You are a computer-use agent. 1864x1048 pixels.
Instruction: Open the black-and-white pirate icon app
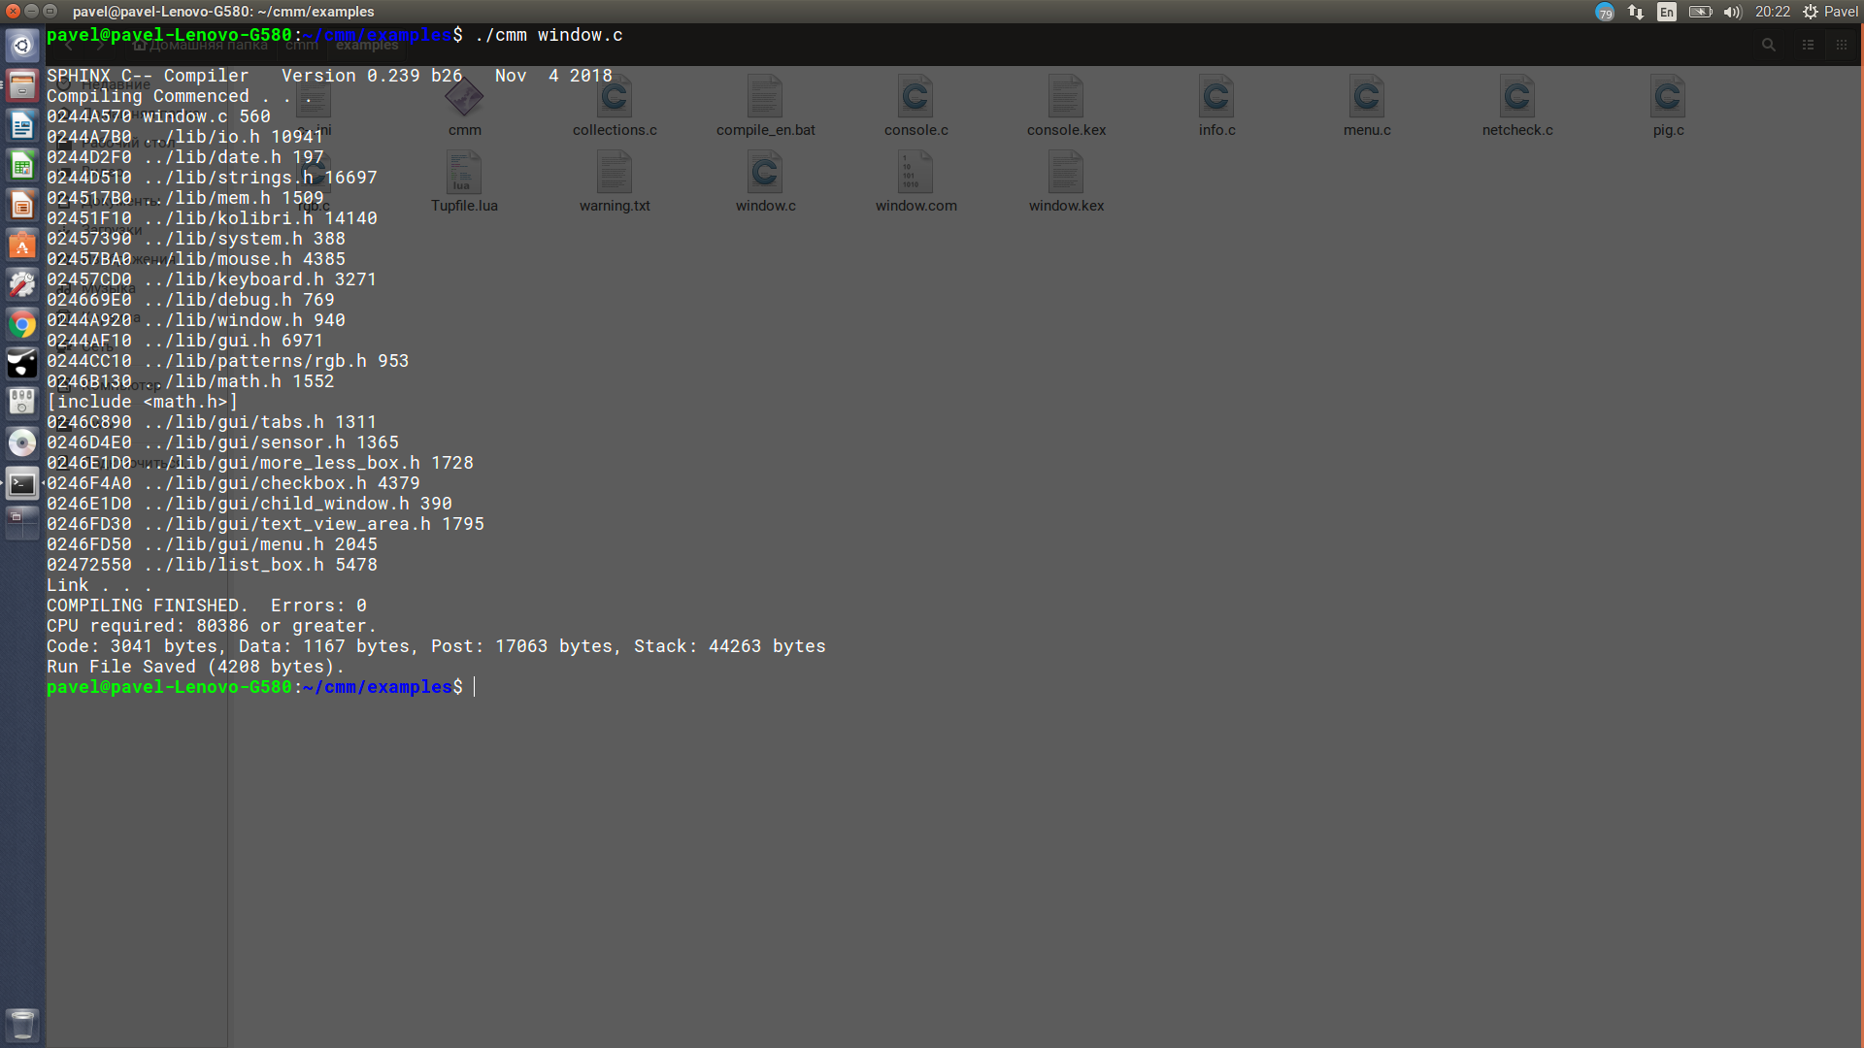coord(22,364)
